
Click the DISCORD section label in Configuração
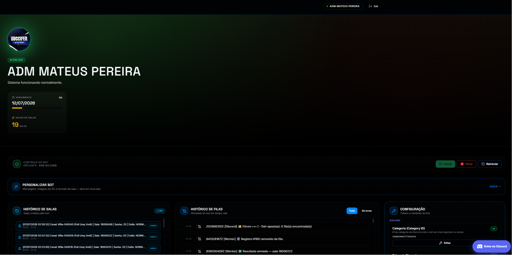click(395, 220)
